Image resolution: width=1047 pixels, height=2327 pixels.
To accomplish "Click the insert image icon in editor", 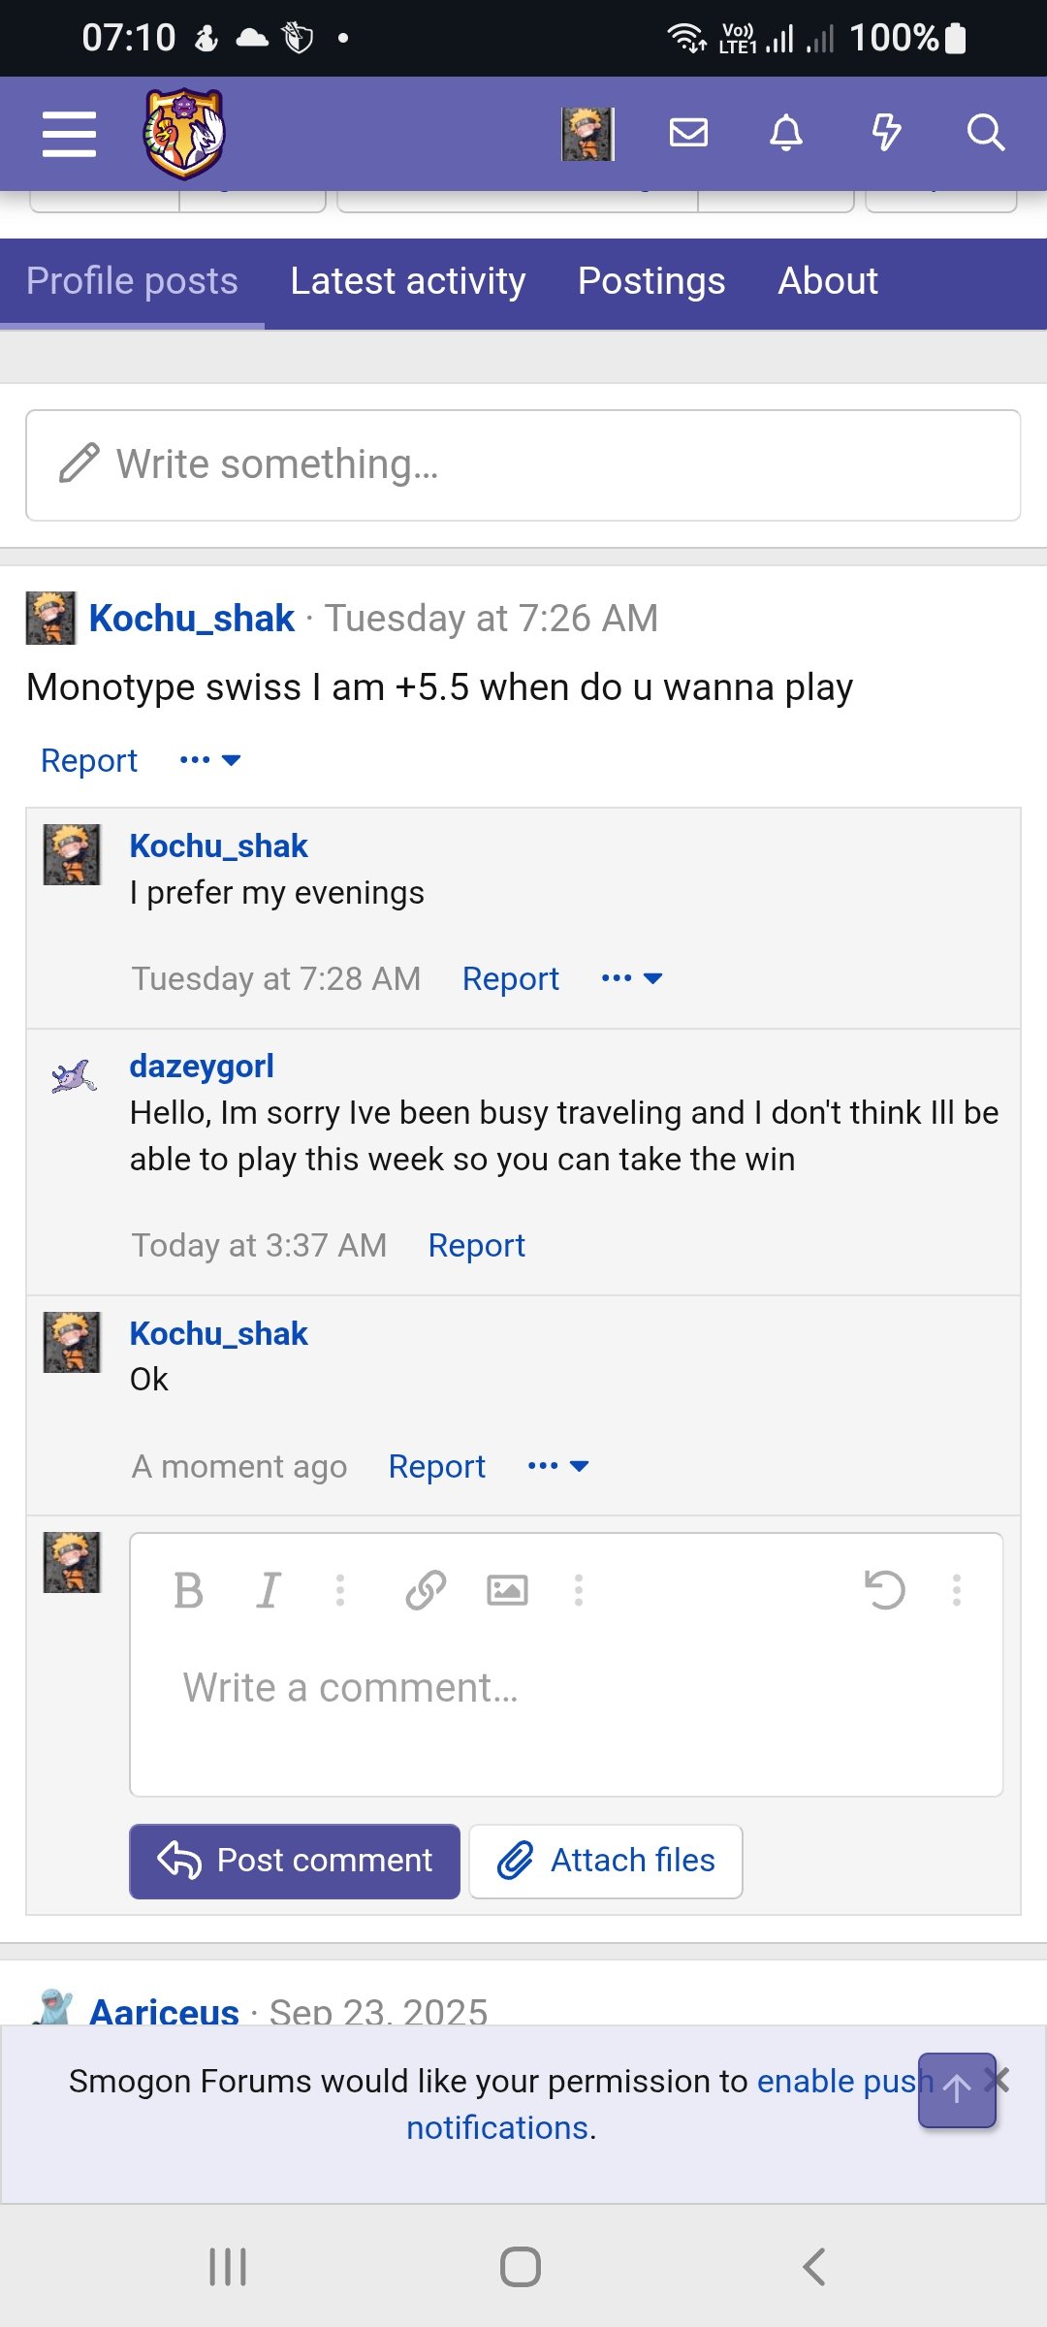I will tap(507, 1590).
